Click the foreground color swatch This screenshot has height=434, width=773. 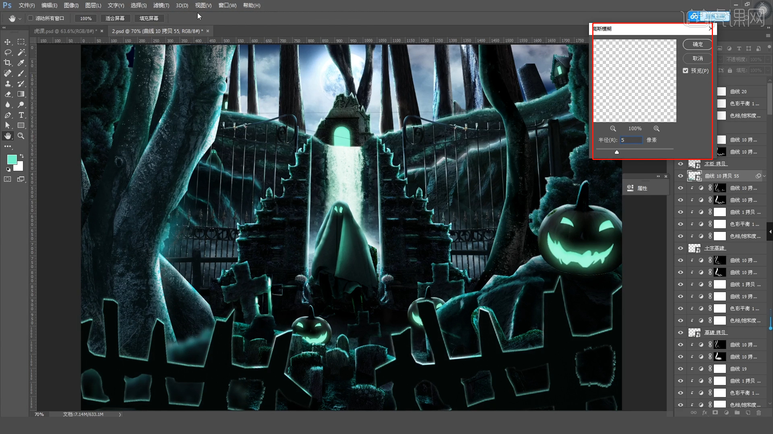(x=12, y=159)
